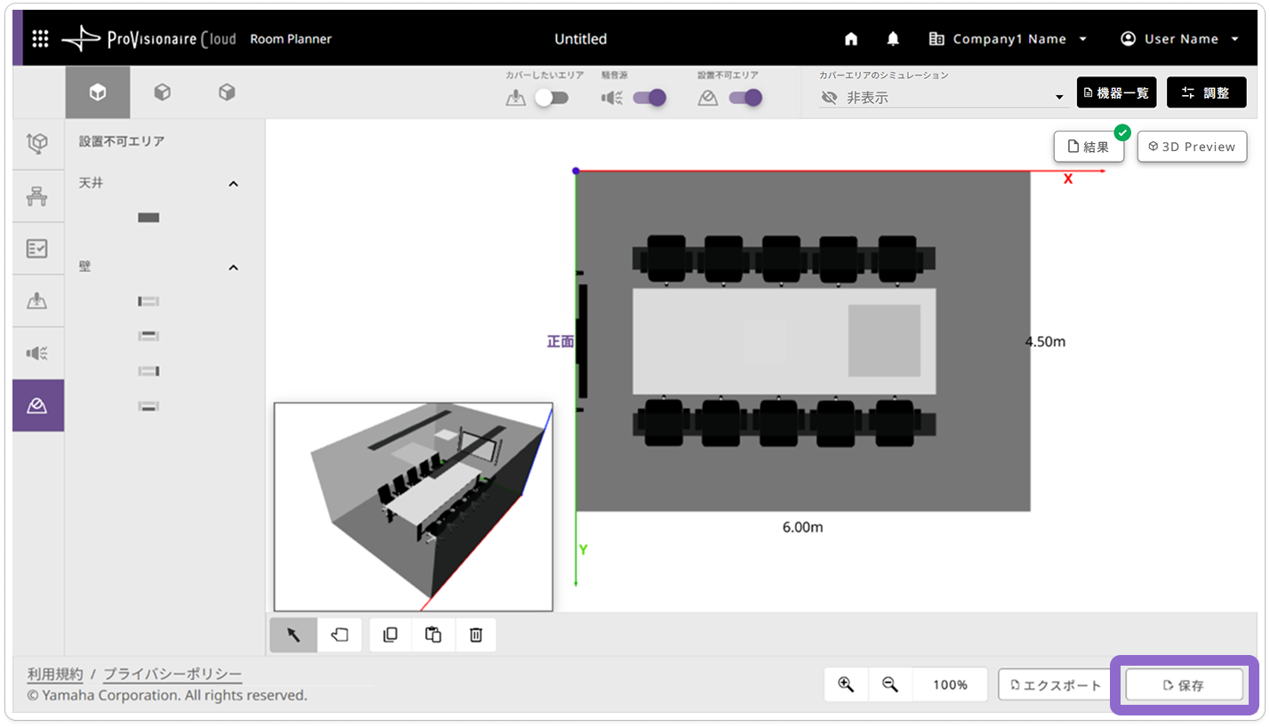
Task: Zoom out with magnifier minus
Action: click(x=890, y=684)
